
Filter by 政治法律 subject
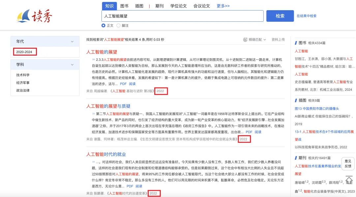coord(23,90)
